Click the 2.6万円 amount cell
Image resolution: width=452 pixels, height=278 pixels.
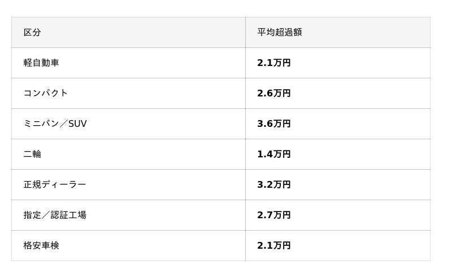coord(273,94)
